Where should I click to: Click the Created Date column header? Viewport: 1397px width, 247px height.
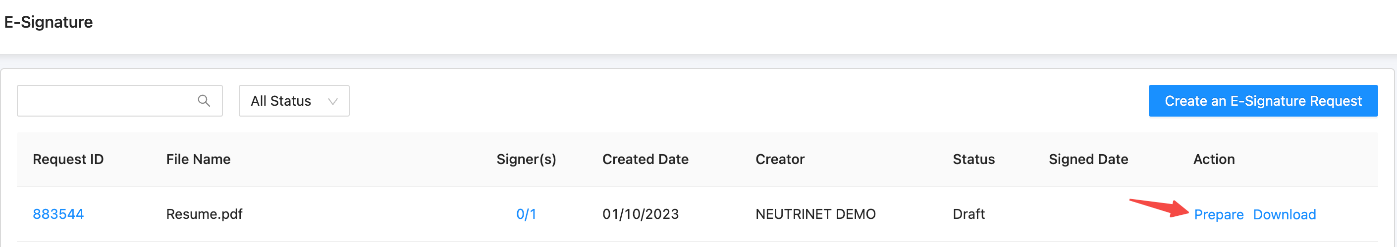(645, 160)
